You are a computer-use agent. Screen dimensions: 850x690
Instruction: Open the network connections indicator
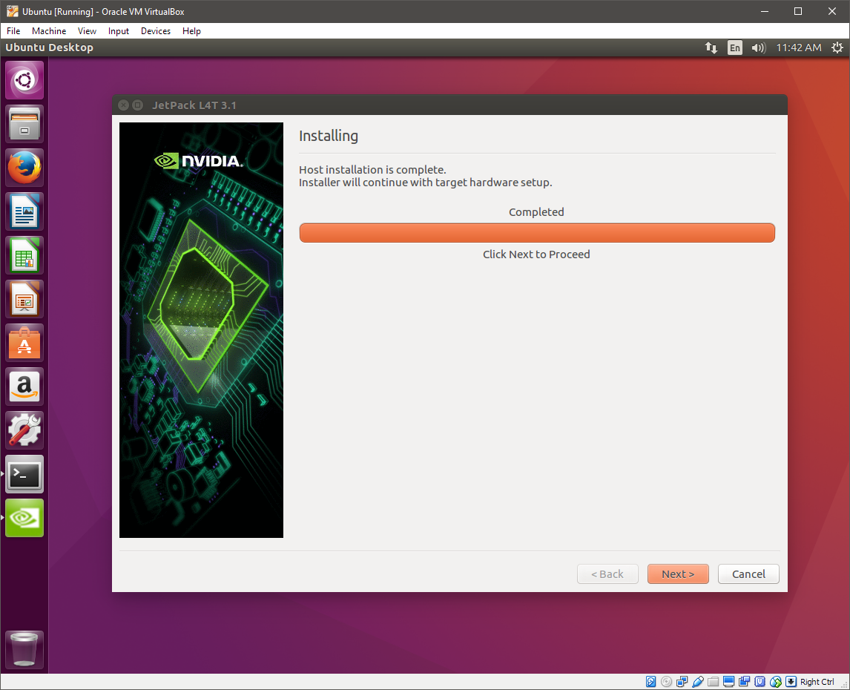pos(711,47)
